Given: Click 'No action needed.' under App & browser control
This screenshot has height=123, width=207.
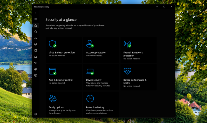Looking at the screenshot, I should coord(57,83).
